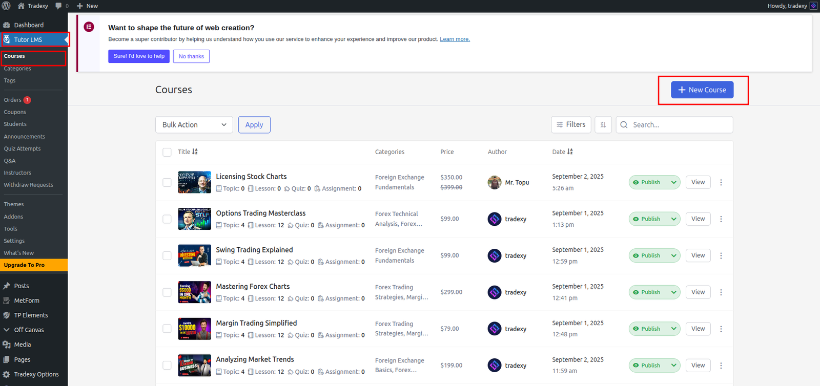Click the MetForm icon in the sidebar
The height and width of the screenshot is (386, 820).
click(7, 301)
